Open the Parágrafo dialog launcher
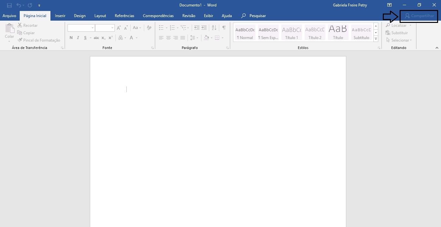The width and height of the screenshot is (441, 227). click(228, 48)
